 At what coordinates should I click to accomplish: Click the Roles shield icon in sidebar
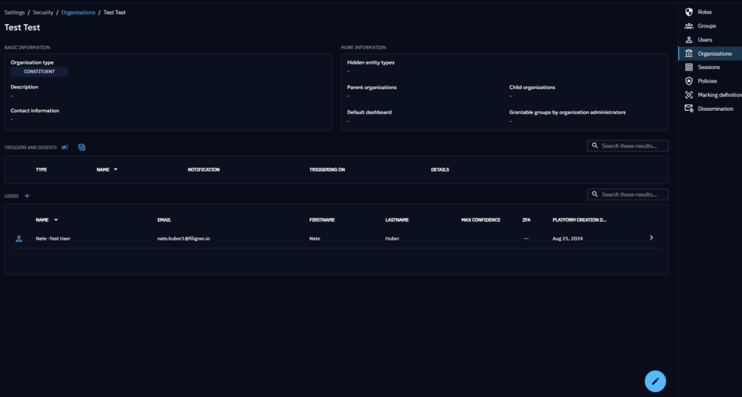click(688, 12)
